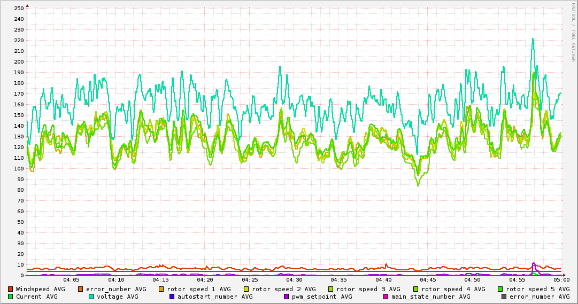Click the 'voltage AVG' legend label
578x304 pixels.
(118, 297)
